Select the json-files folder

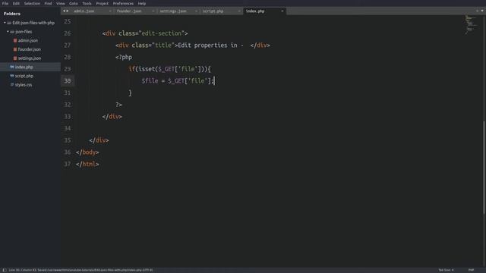(x=24, y=32)
